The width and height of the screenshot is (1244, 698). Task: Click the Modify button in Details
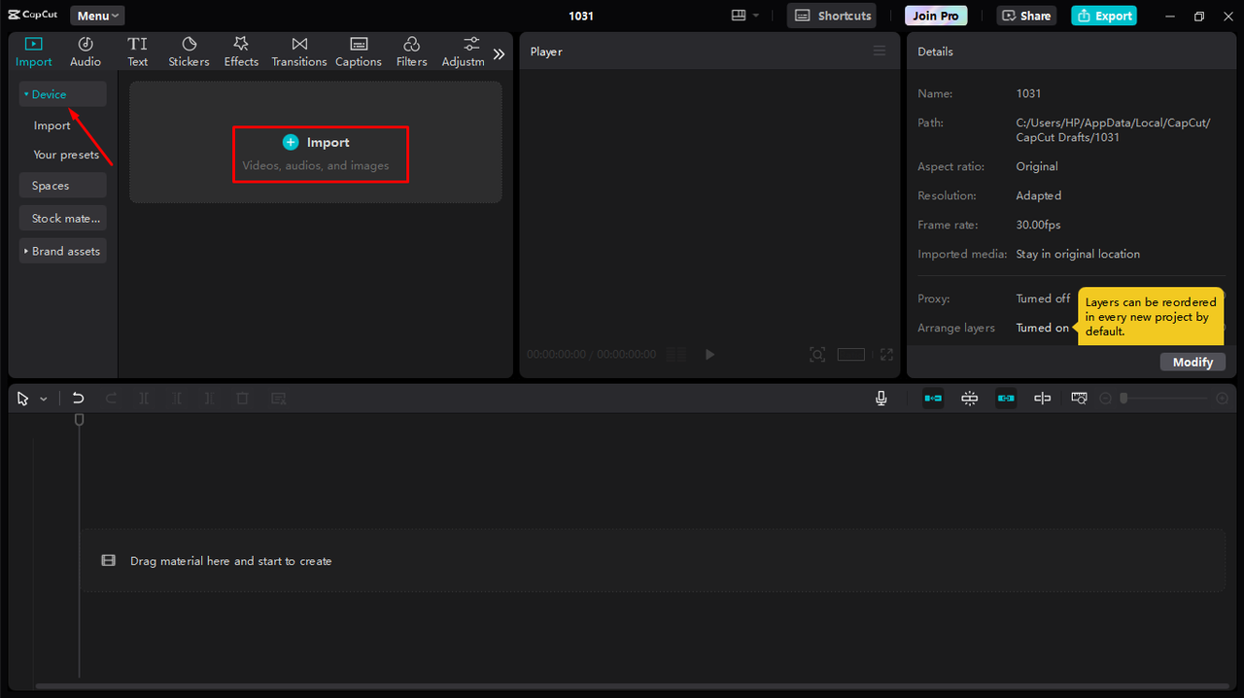[x=1192, y=362]
